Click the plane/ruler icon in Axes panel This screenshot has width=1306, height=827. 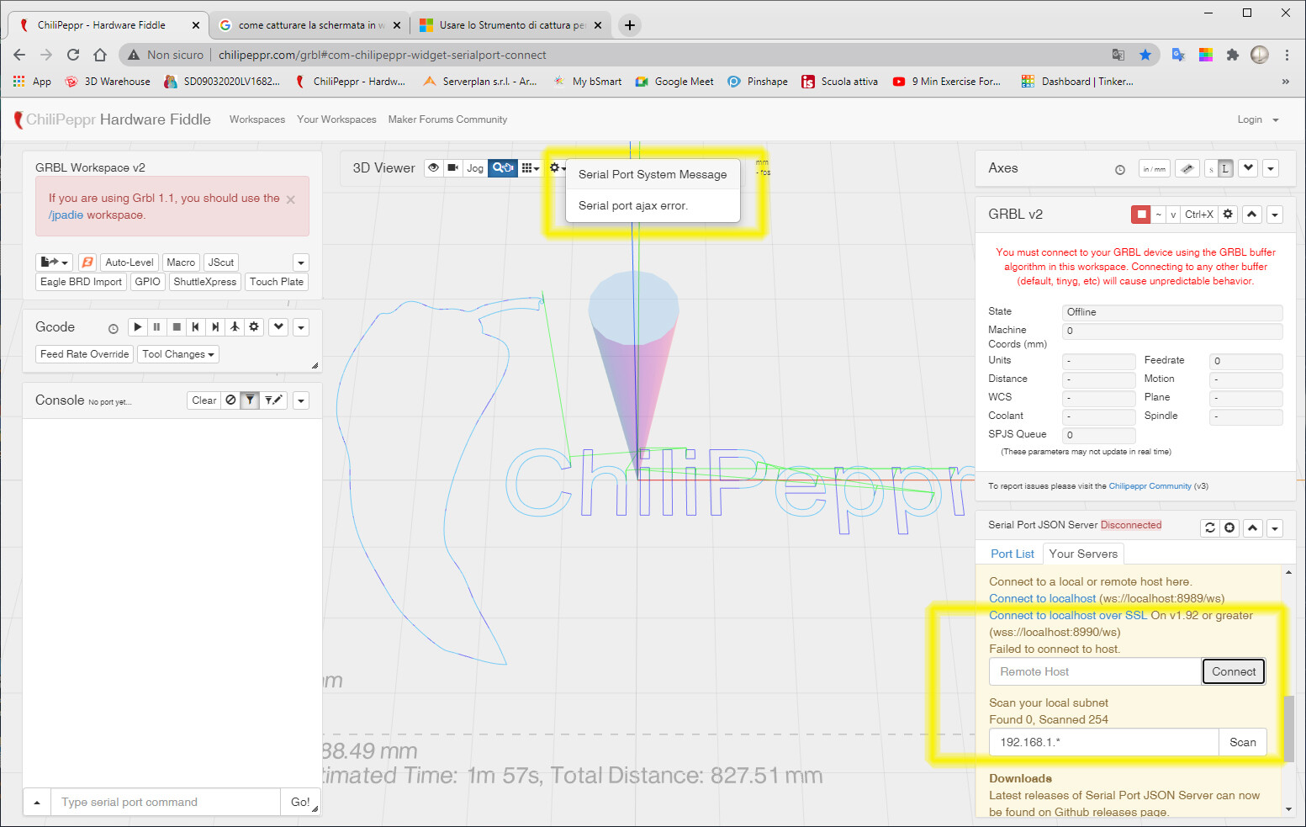point(1187,168)
